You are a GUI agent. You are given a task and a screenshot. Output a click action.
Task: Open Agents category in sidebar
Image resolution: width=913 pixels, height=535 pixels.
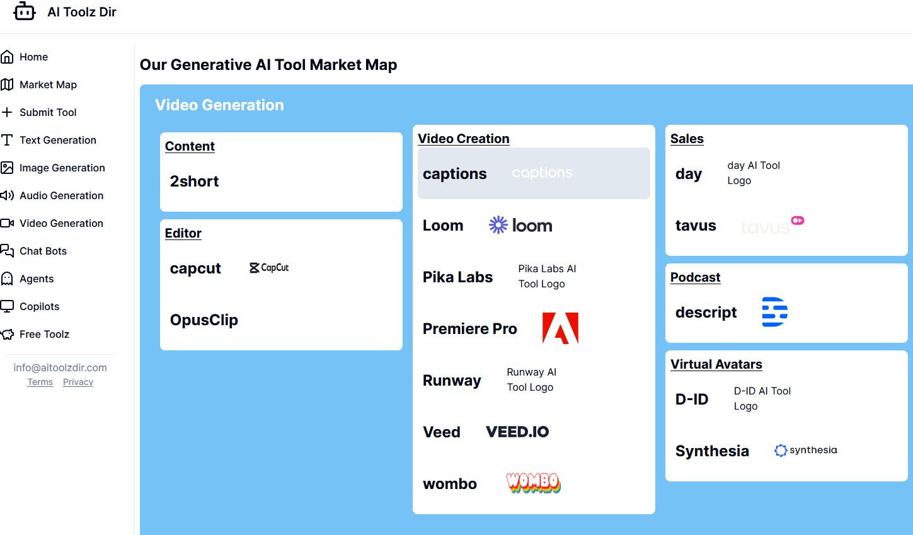coord(37,279)
